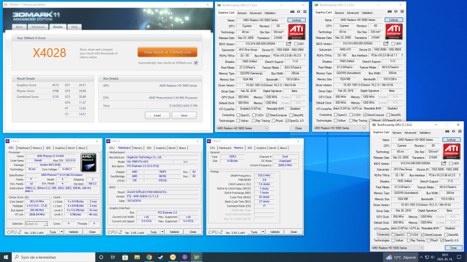The image size is (467, 262).
Task: Click the BIOS export icon in leftmost GPU-Z window
Action: click(x=288, y=44)
